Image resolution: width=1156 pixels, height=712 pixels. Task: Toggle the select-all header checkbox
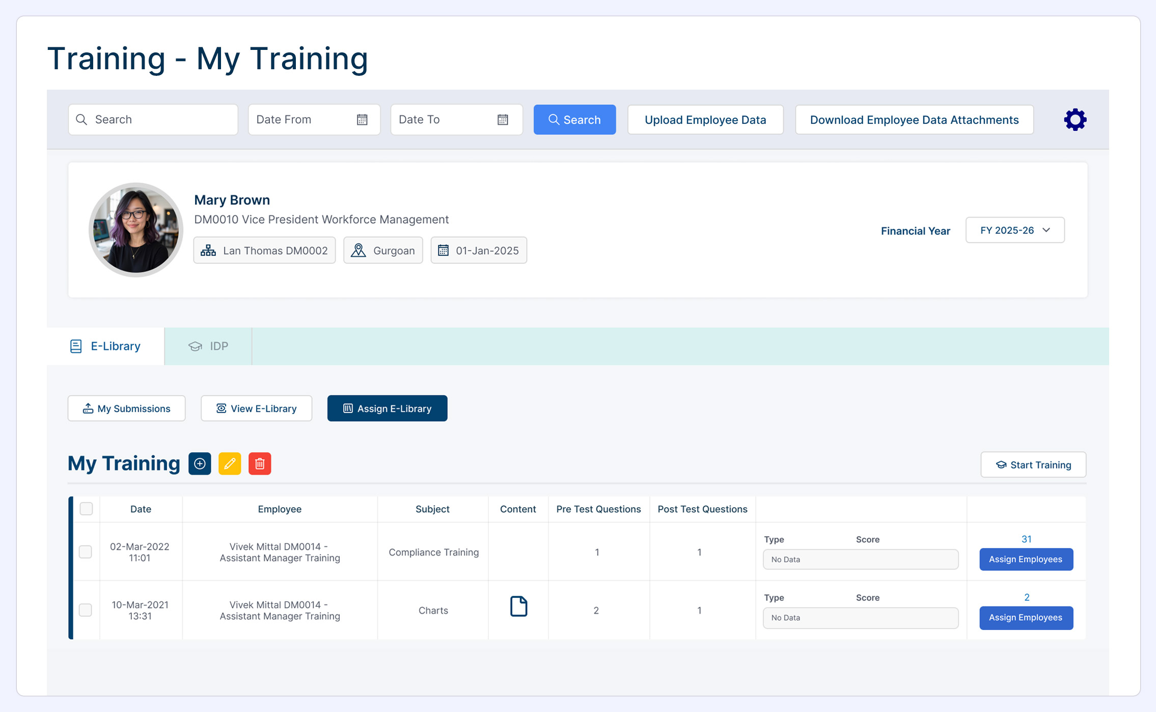click(x=86, y=508)
